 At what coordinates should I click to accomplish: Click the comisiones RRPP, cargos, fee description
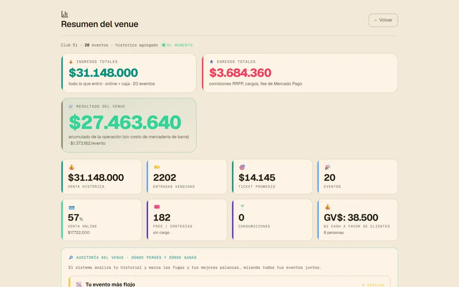pyautogui.click(x=255, y=84)
